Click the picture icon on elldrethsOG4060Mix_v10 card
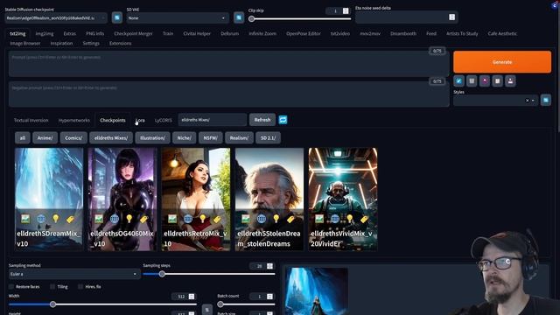The height and width of the screenshot is (315, 560). [x=99, y=219]
